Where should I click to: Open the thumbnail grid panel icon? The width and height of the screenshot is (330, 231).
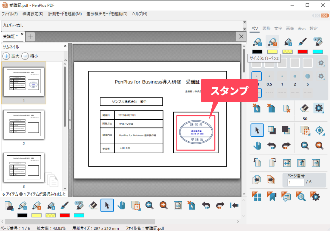click(257, 196)
